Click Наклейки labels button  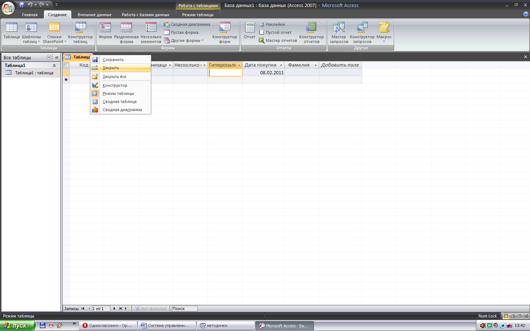[272, 24]
